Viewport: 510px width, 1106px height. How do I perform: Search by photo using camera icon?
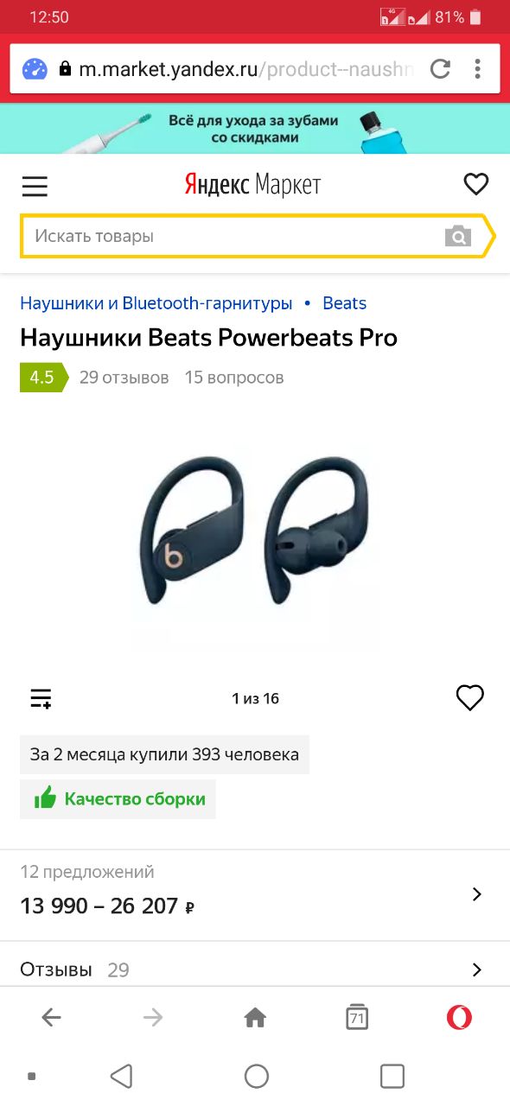458,236
